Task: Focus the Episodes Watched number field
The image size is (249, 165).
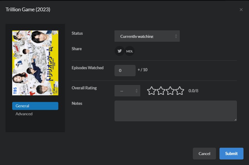Action: click(125, 70)
